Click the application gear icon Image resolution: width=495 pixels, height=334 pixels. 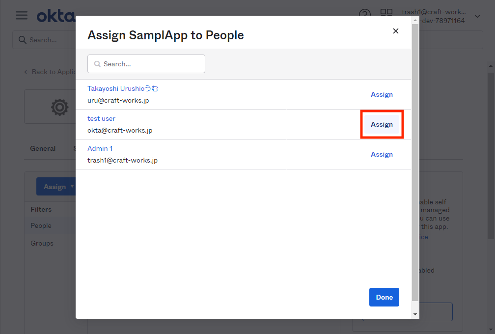tap(60, 107)
